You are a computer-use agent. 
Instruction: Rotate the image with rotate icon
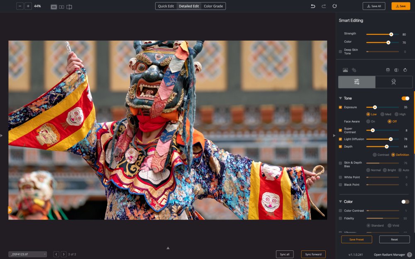click(405, 70)
